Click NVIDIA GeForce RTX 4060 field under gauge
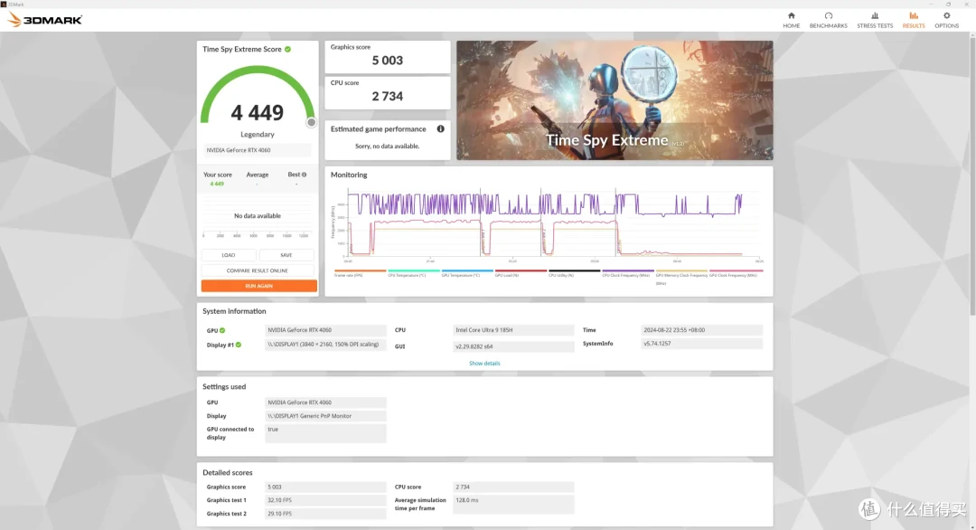Viewport: 976px width, 530px height. 257,150
